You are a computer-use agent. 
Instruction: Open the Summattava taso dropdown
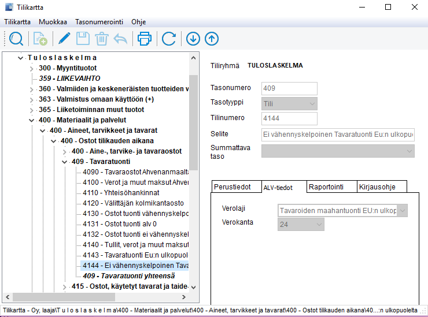(338, 151)
